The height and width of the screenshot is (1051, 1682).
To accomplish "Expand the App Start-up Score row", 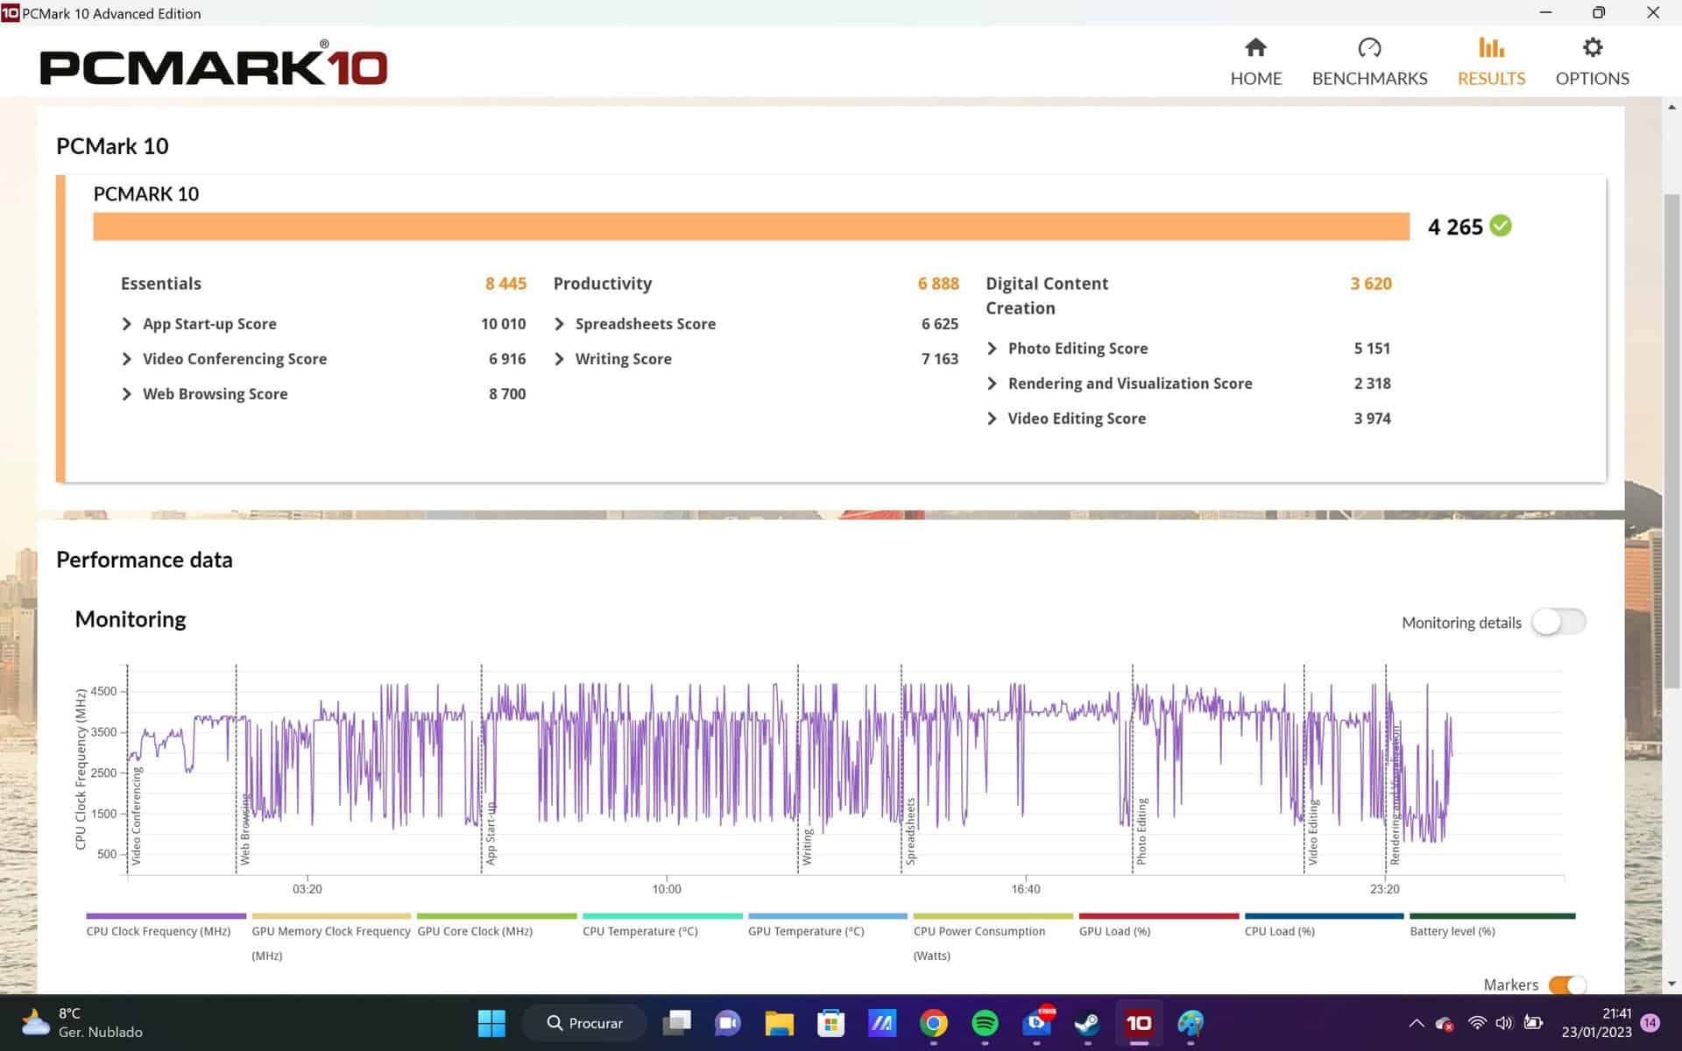I will coord(127,324).
